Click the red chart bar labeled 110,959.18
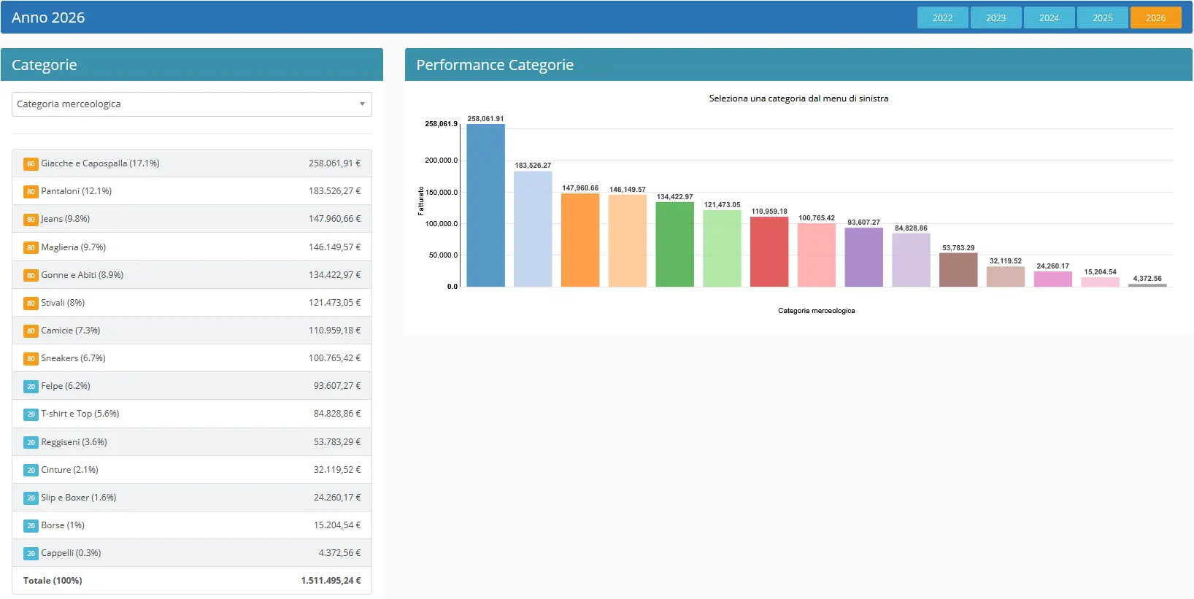This screenshot has height=599, width=1194. click(769, 252)
